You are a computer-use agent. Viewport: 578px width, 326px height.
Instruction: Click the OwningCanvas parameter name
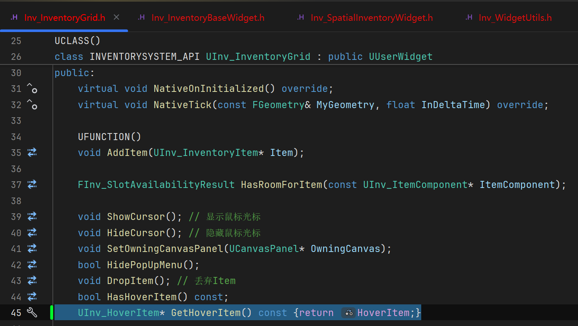(x=346, y=249)
